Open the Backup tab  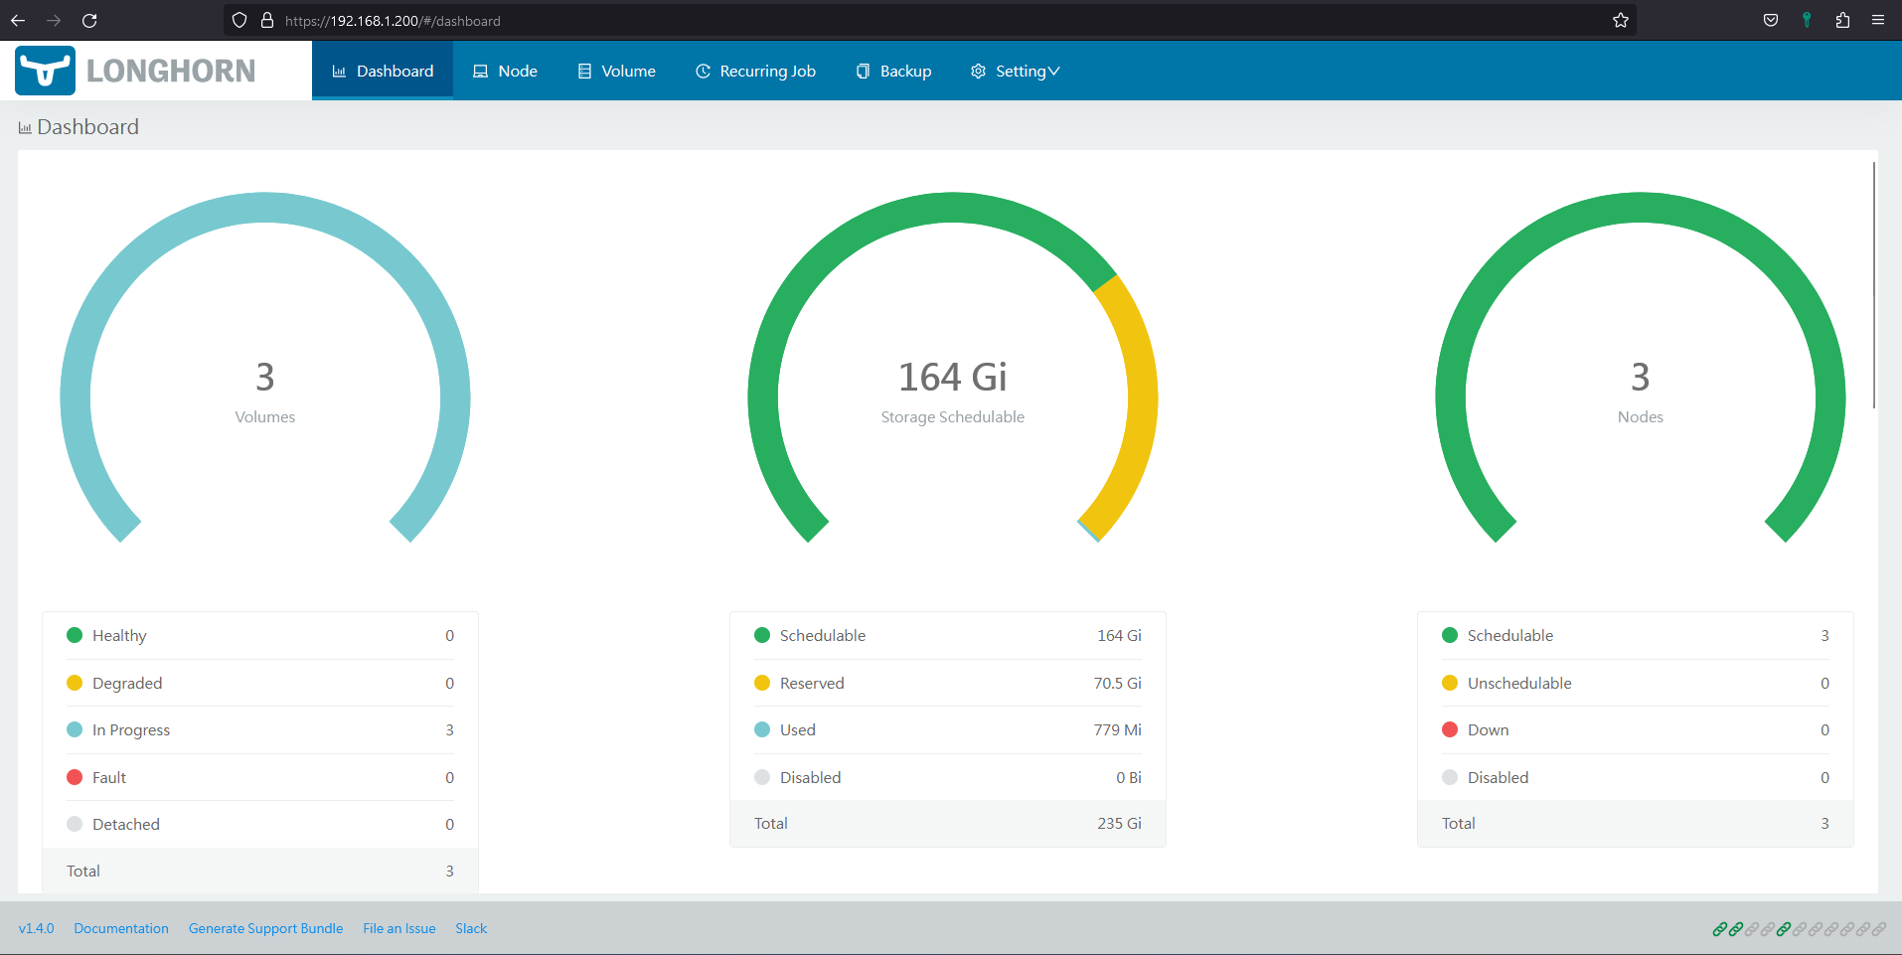[893, 71]
